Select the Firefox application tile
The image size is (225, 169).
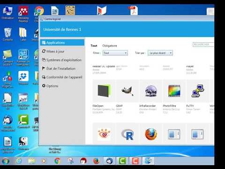click(151, 134)
